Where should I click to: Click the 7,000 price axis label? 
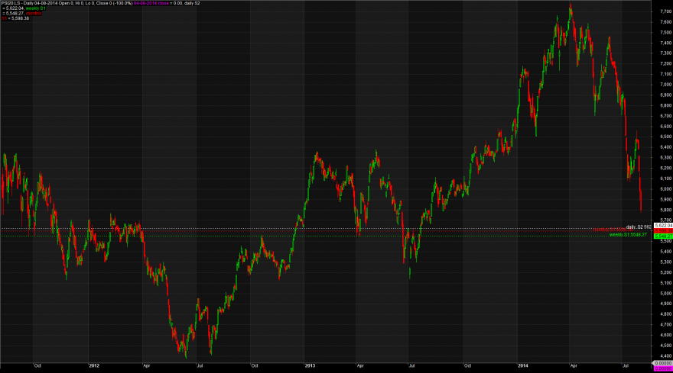click(x=665, y=85)
